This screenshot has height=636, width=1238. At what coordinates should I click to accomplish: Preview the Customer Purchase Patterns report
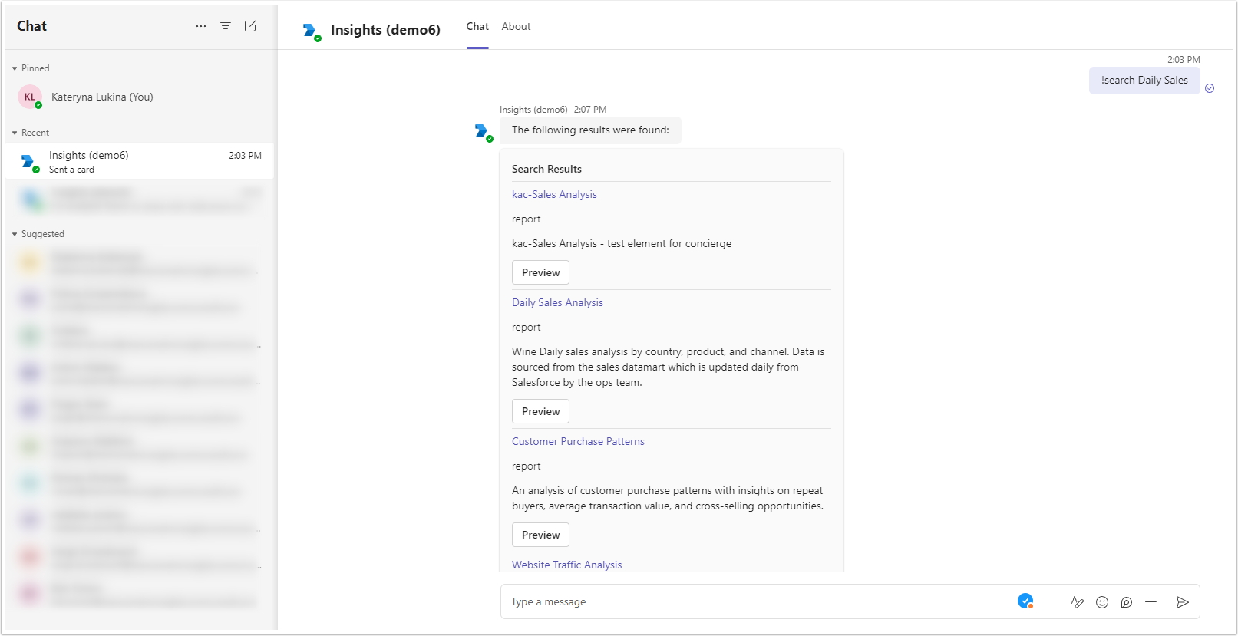(540, 535)
